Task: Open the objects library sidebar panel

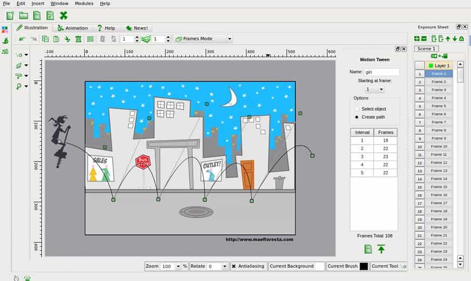Action: pyautogui.click(x=5, y=51)
